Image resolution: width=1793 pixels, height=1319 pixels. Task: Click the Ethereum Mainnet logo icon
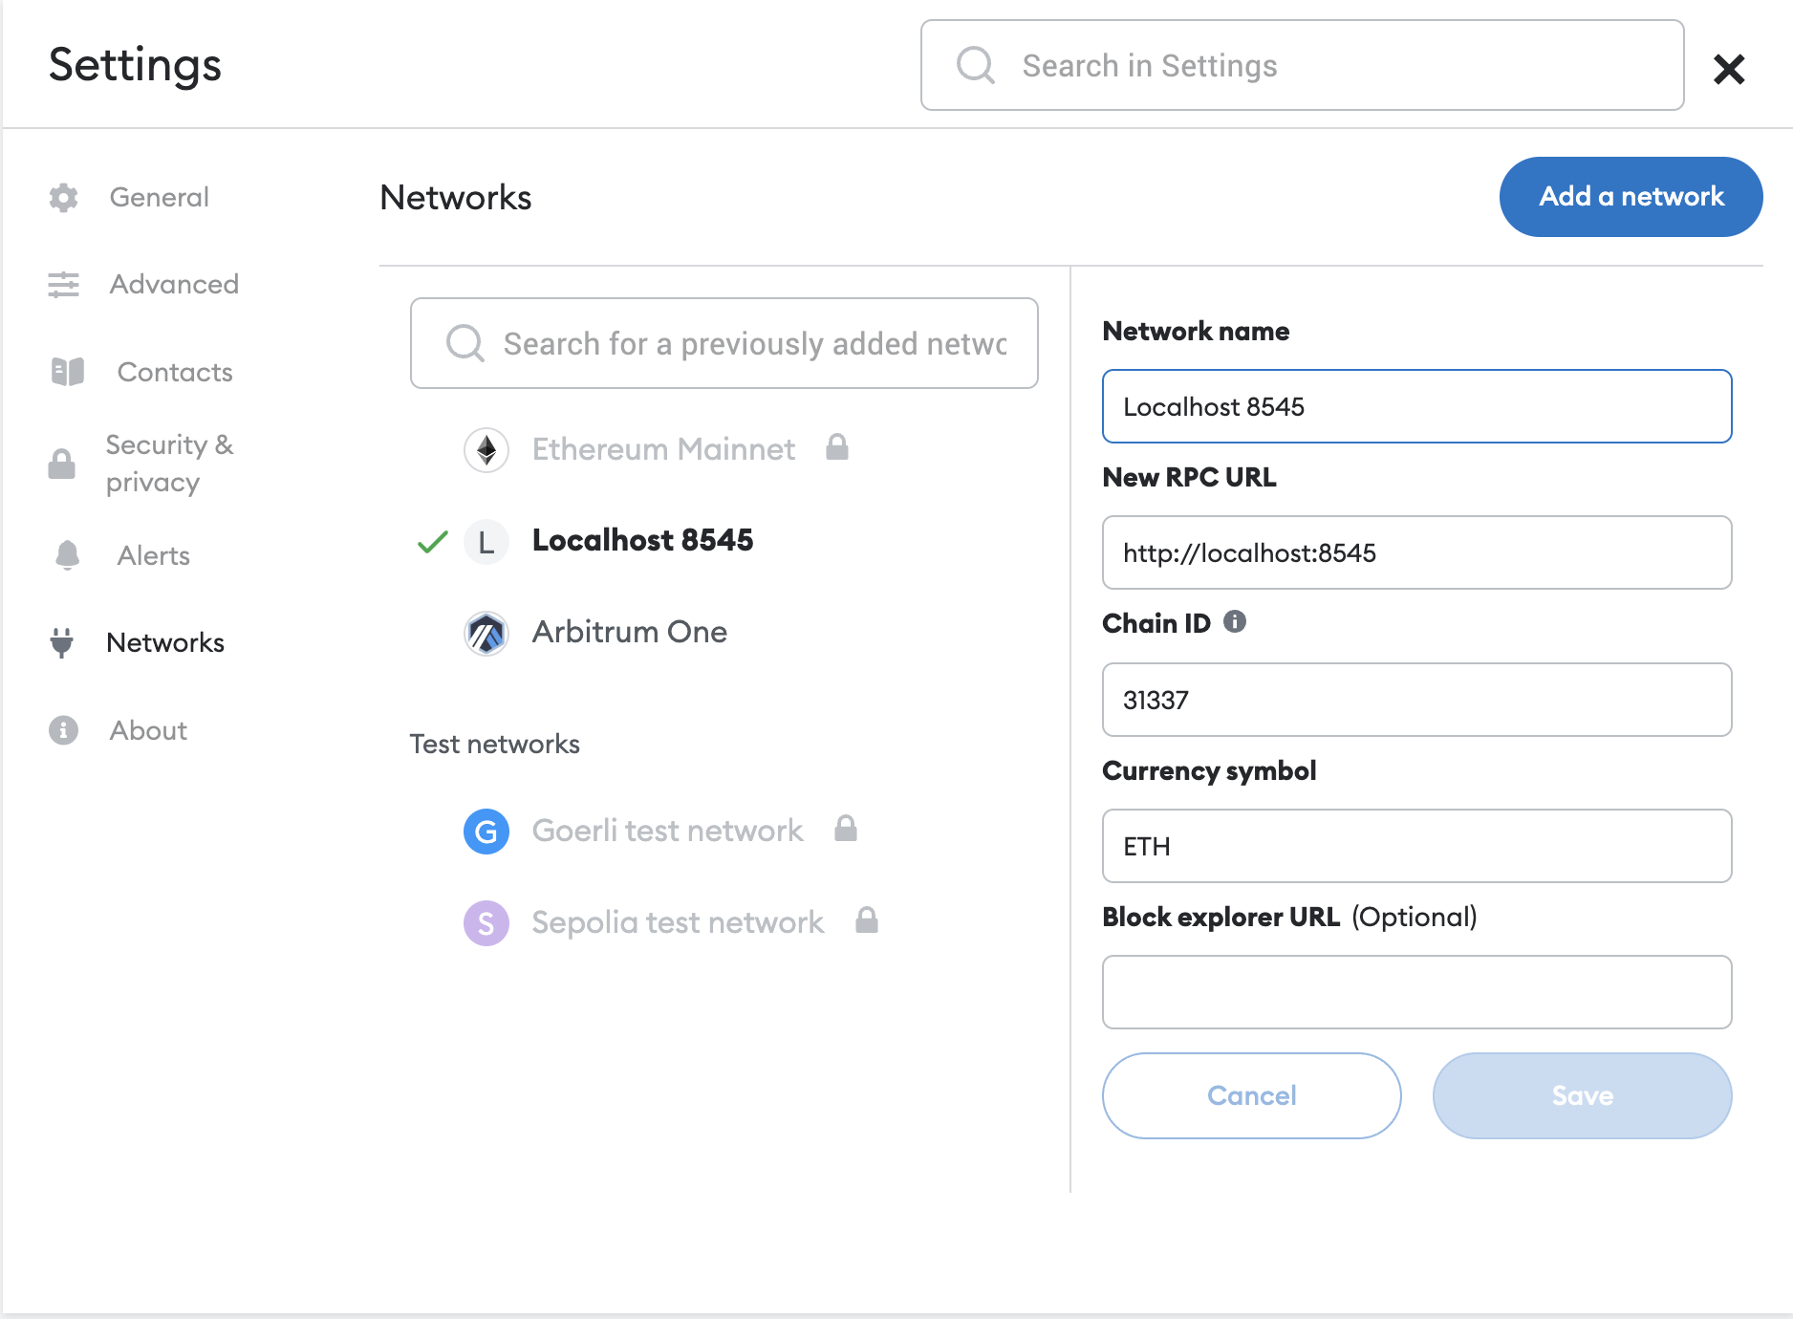pos(486,449)
